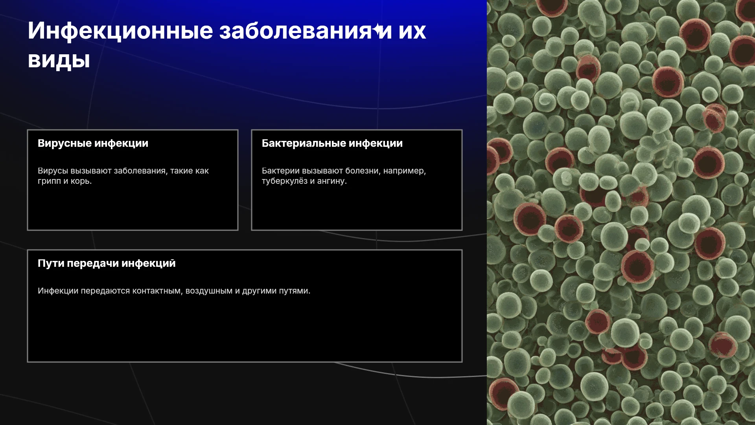Click the word "например" in the bacterial card

click(404, 171)
